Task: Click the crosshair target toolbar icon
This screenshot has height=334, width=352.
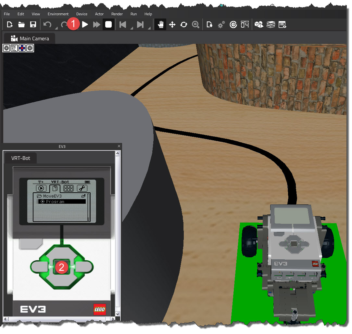Action: pos(233,24)
